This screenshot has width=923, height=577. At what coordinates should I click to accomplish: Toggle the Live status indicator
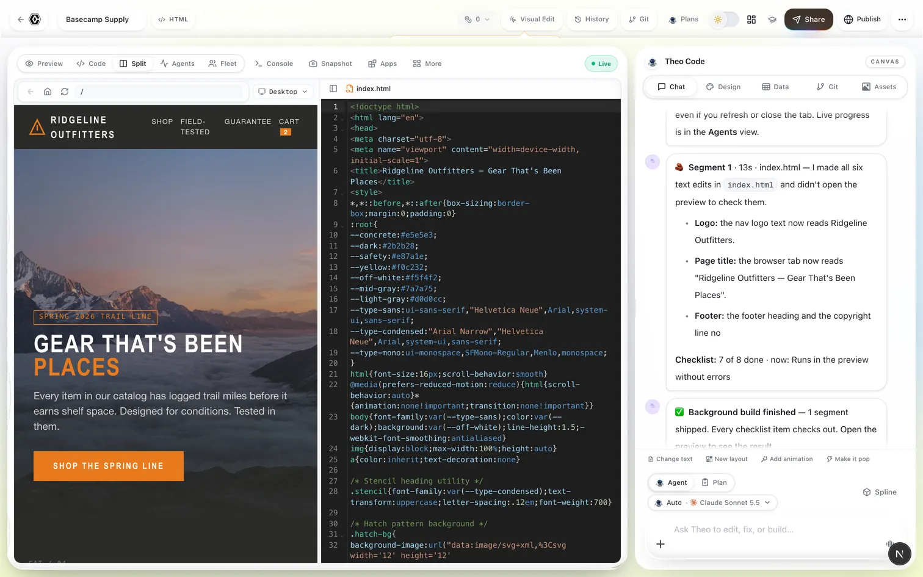(601, 64)
